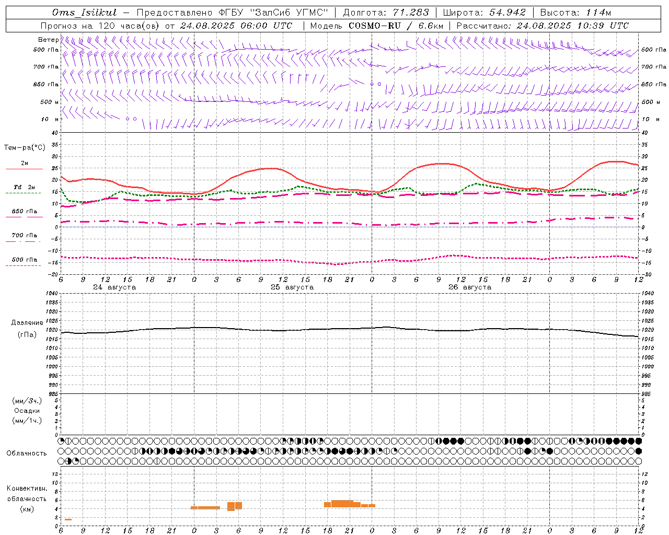Click the Давление chart label
Viewport: 669px width, 535px height.
[27, 323]
